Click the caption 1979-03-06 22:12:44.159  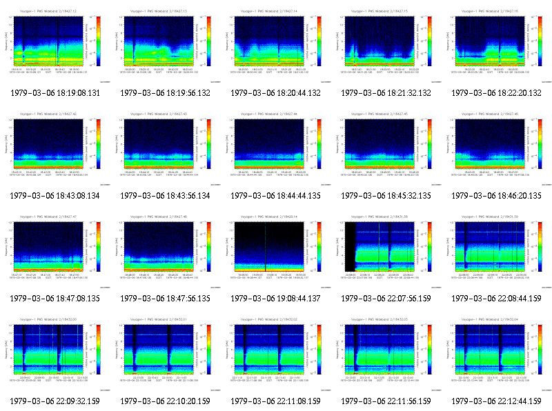pyautogui.click(x=496, y=401)
